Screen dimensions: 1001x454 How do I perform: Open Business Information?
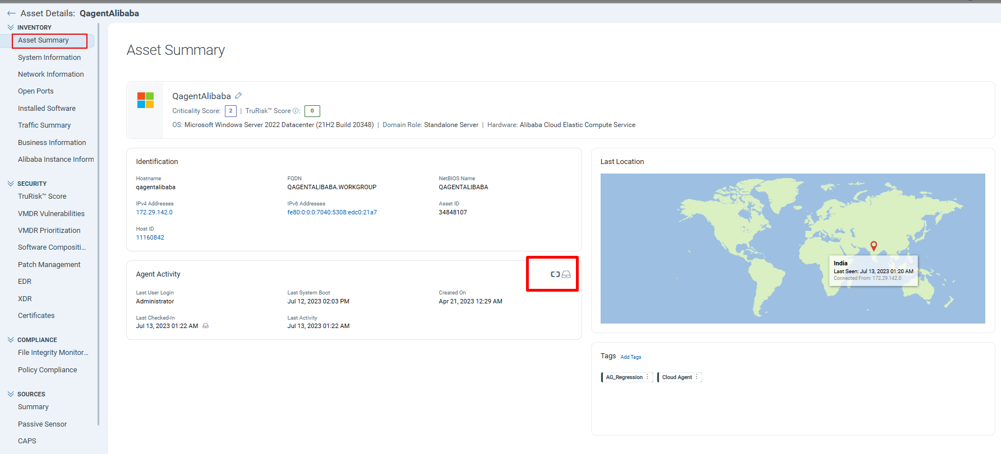(52, 143)
